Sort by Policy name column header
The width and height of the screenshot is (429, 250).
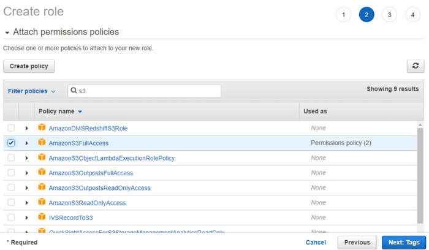click(x=60, y=112)
